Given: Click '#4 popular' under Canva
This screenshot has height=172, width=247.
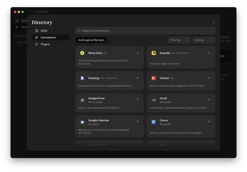Looking at the screenshot, I should [165, 124].
